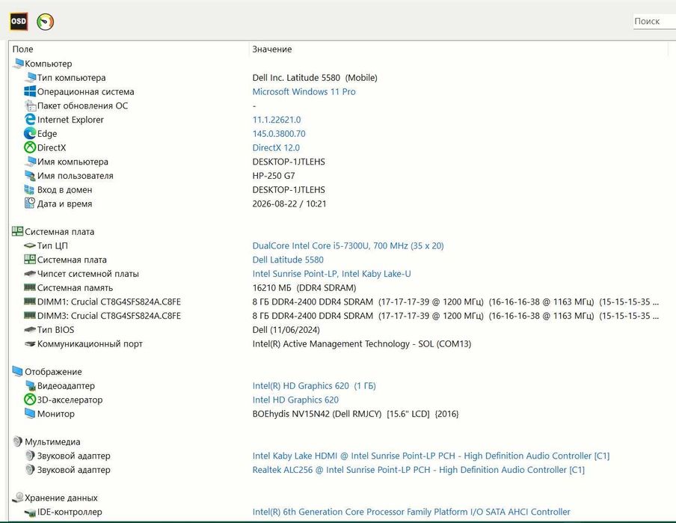Click the Видеоадаптер row icon
The height and width of the screenshot is (523, 676).
click(30, 385)
